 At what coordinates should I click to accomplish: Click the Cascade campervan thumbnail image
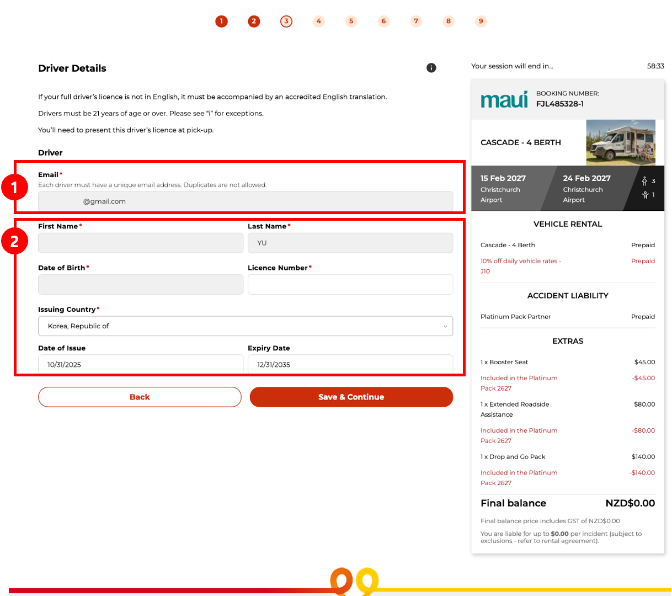click(x=621, y=142)
